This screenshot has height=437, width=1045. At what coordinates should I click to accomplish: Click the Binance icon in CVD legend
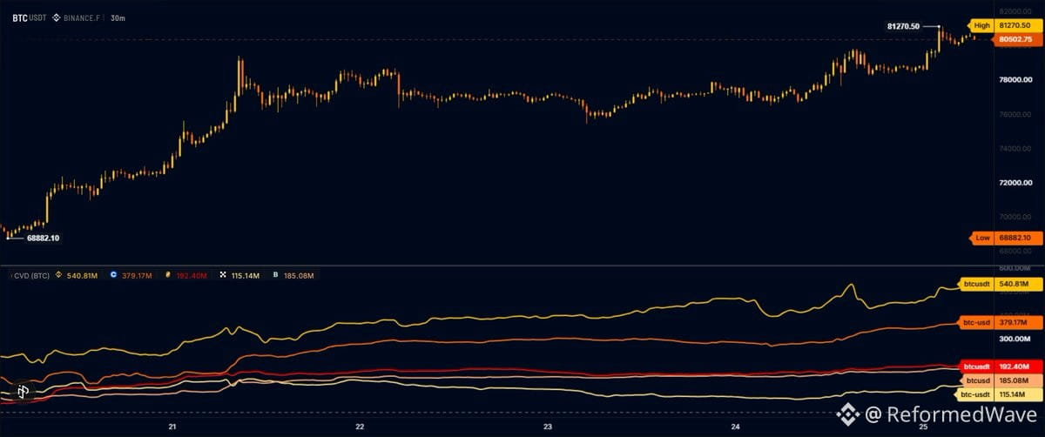(60, 275)
